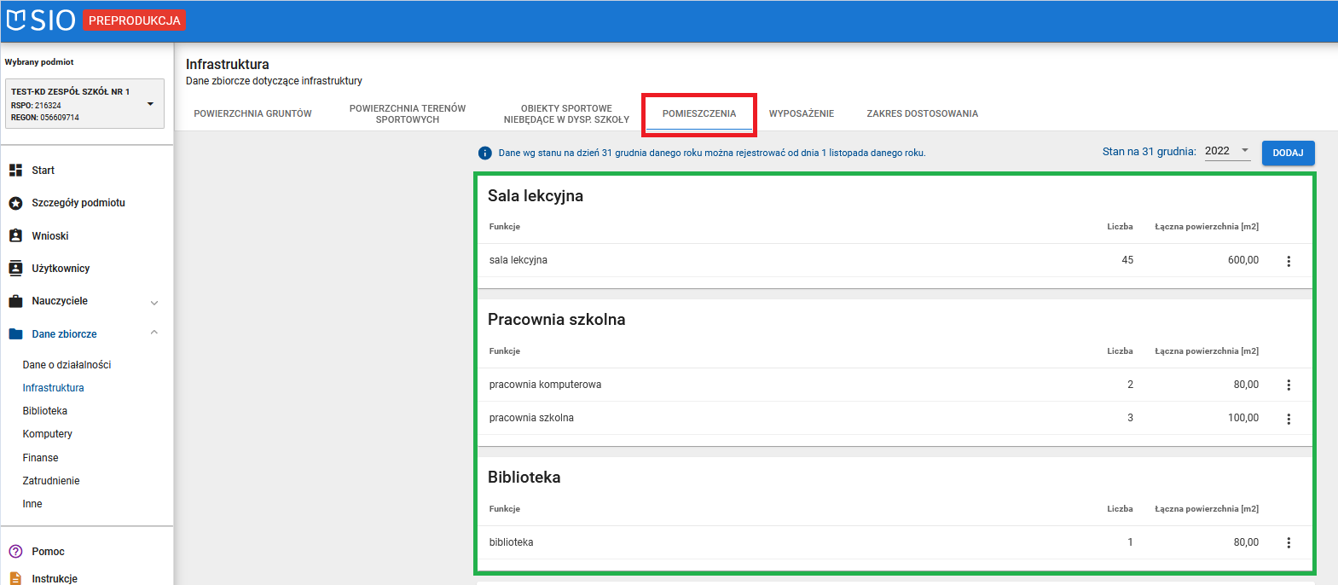Open the Start dashboard icon
1338x585 pixels.
point(15,171)
